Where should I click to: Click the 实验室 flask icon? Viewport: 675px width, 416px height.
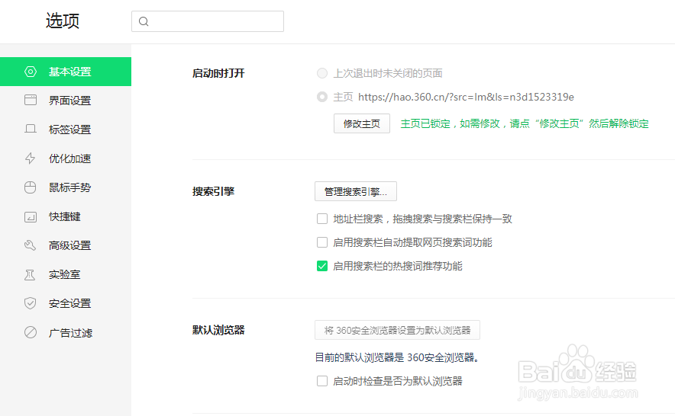click(x=30, y=274)
